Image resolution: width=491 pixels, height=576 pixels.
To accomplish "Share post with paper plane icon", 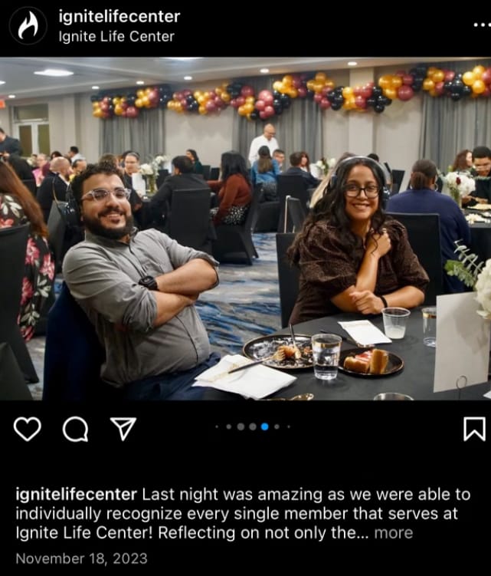I will click(x=123, y=428).
